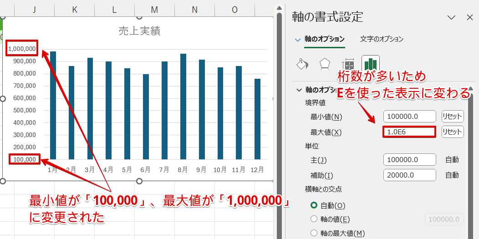Viewport: 479px width, 239px height.
Task: Reset the 最小値 boundary value
Action: pyautogui.click(x=453, y=116)
